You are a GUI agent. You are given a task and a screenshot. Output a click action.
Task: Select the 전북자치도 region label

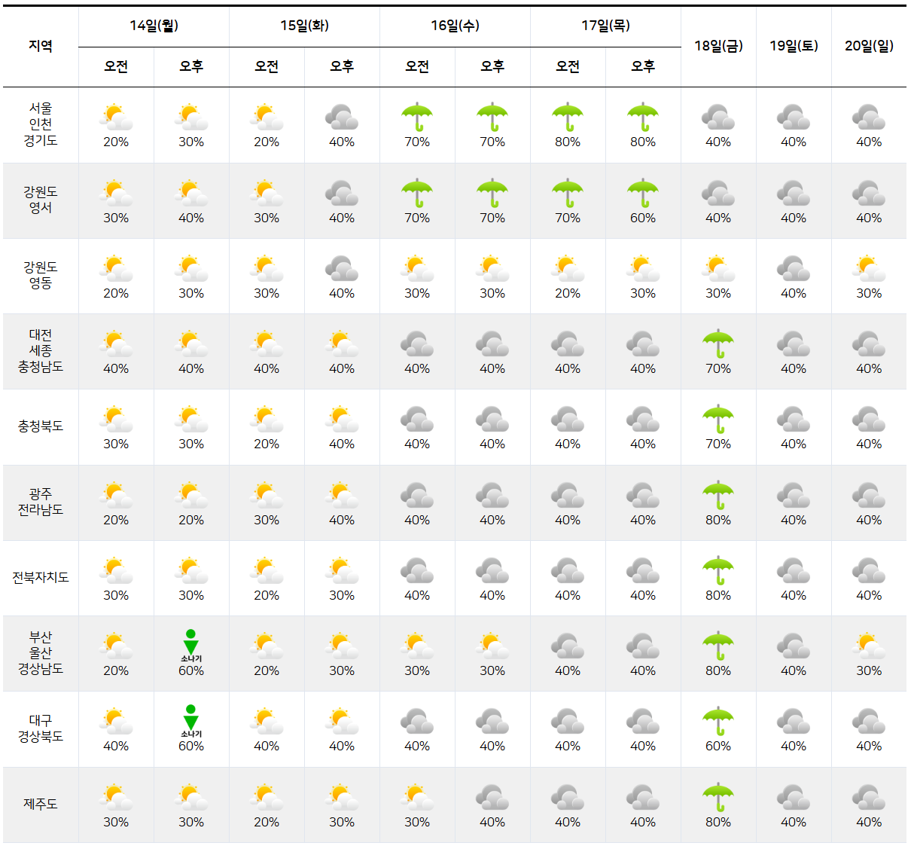pos(41,578)
